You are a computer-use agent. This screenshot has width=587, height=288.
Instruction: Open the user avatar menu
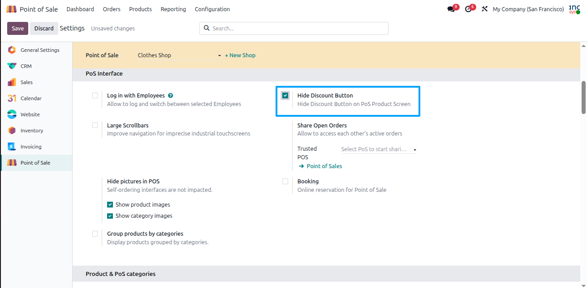pyautogui.click(x=574, y=9)
